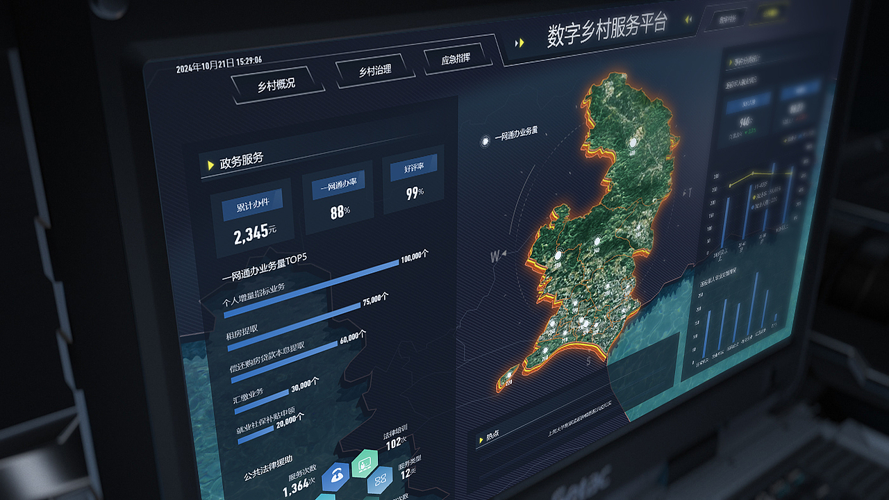889x500 pixels.
Task: Switch to the 乡村治理 tab
Action: click(375, 69)
